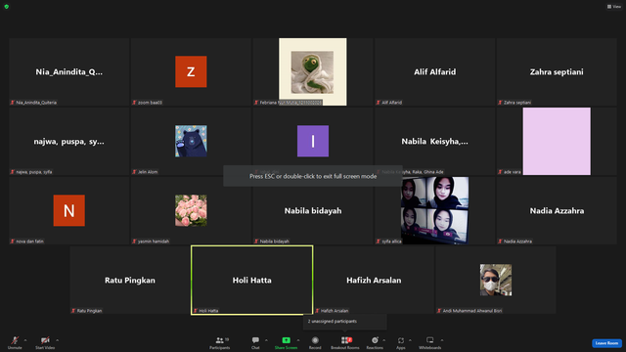This screenshot has width=626, height=352.
Task: Start the video camera
Action: point(45,342)
